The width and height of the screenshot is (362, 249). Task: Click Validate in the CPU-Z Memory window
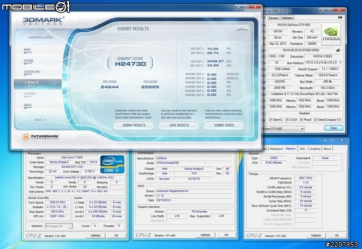pyautogui.click(x=316, y=235)
